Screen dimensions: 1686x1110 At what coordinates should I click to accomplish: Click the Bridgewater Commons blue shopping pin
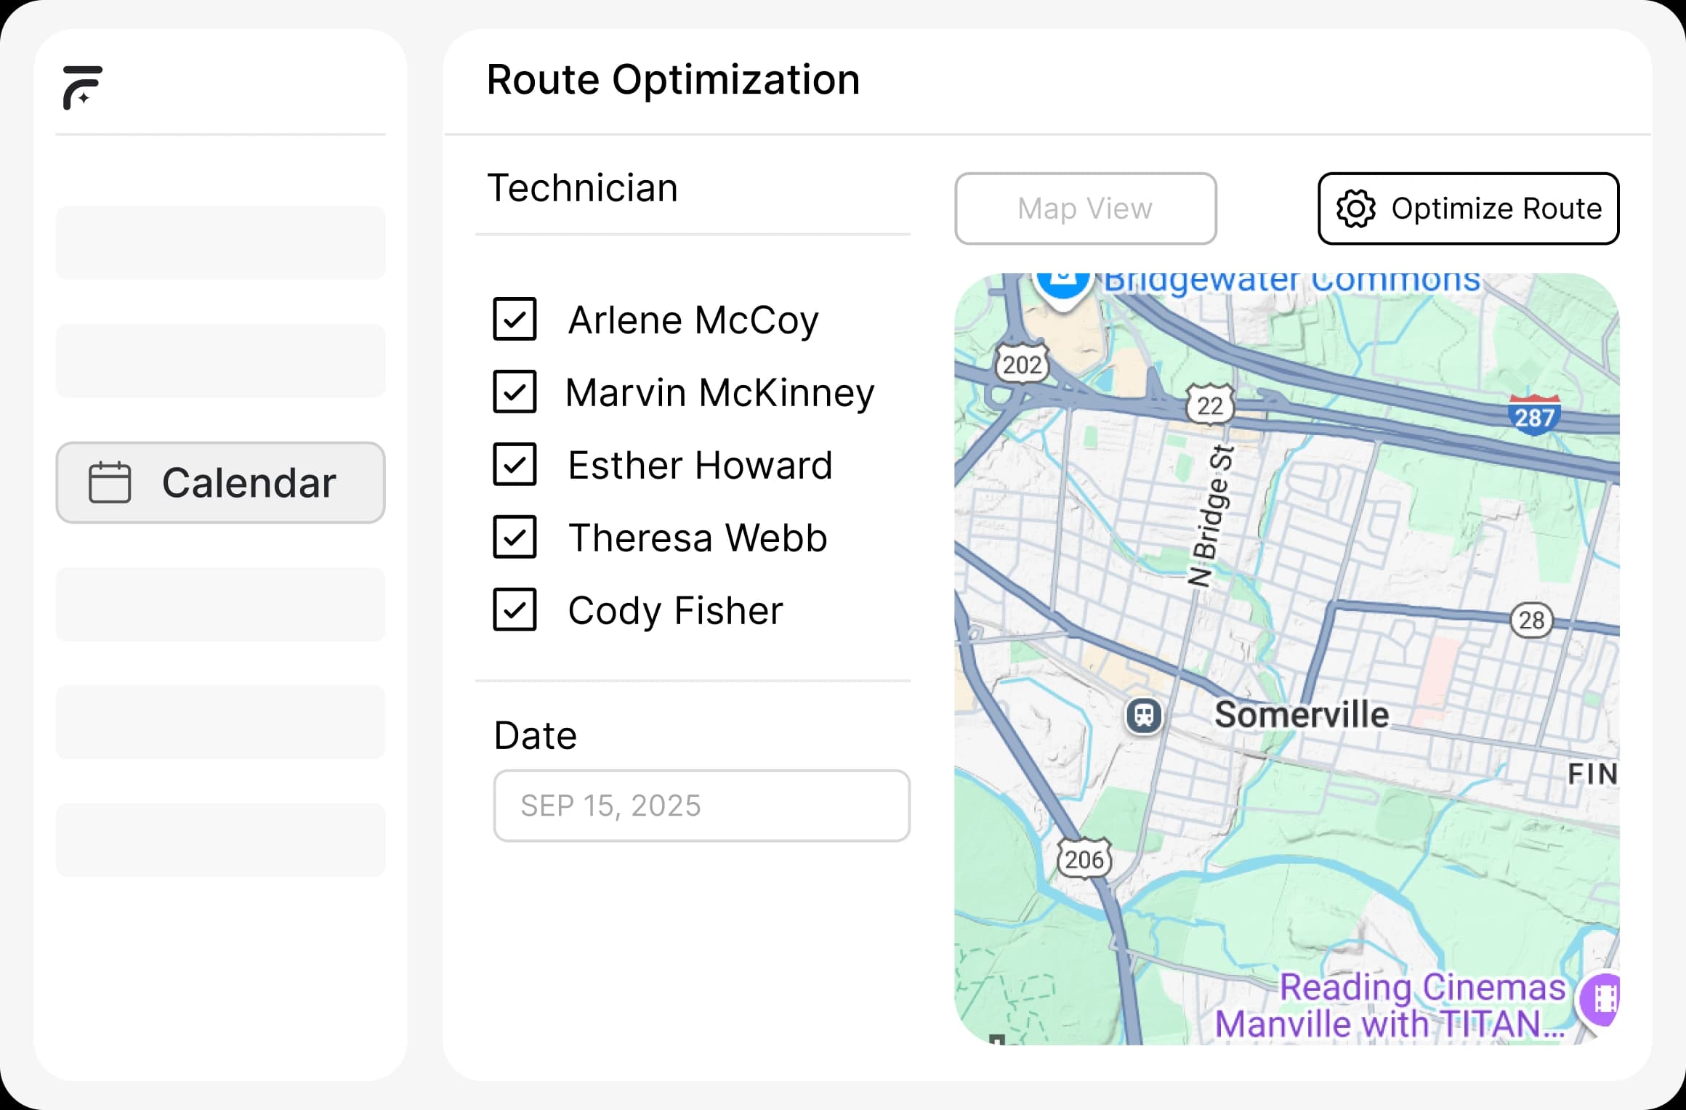point(1063,284)
